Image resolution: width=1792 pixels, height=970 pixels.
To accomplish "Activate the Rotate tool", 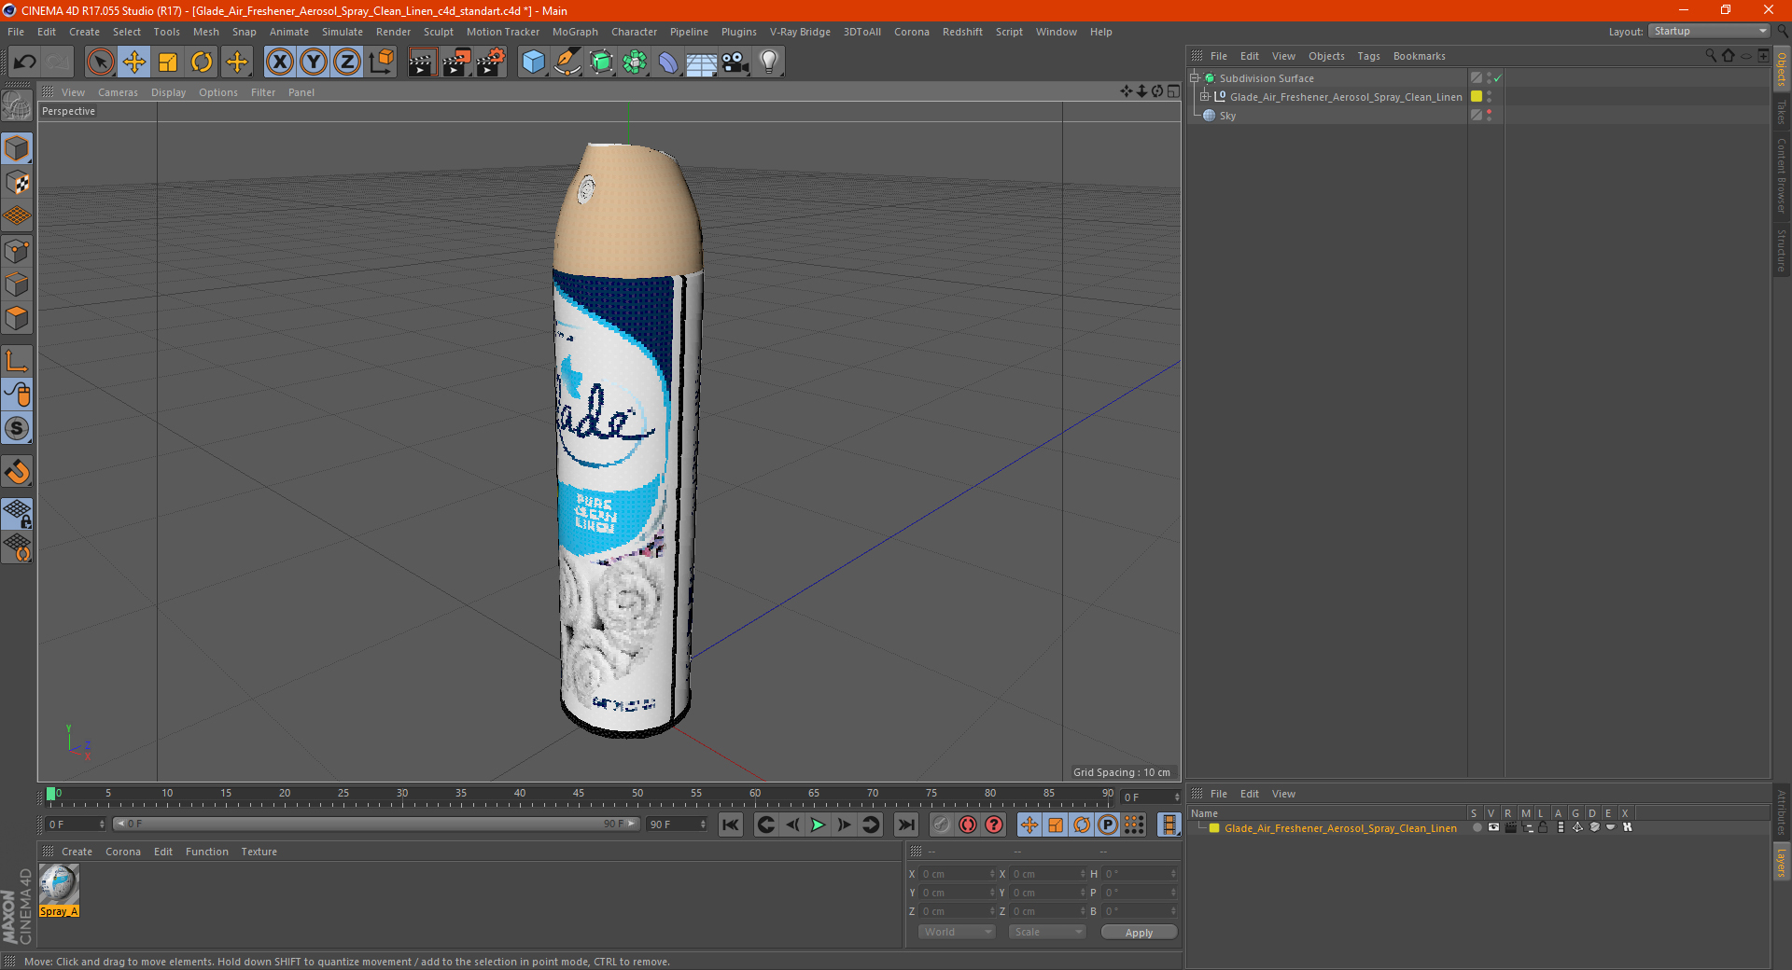I will tap(202, 62).
